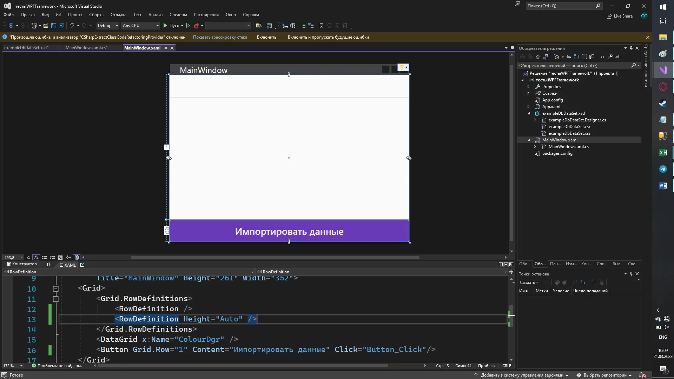Click the designer vertical scrollbar
Image resolution: width=674 pixels, height=379 pixels.
(x=511, y=153)
